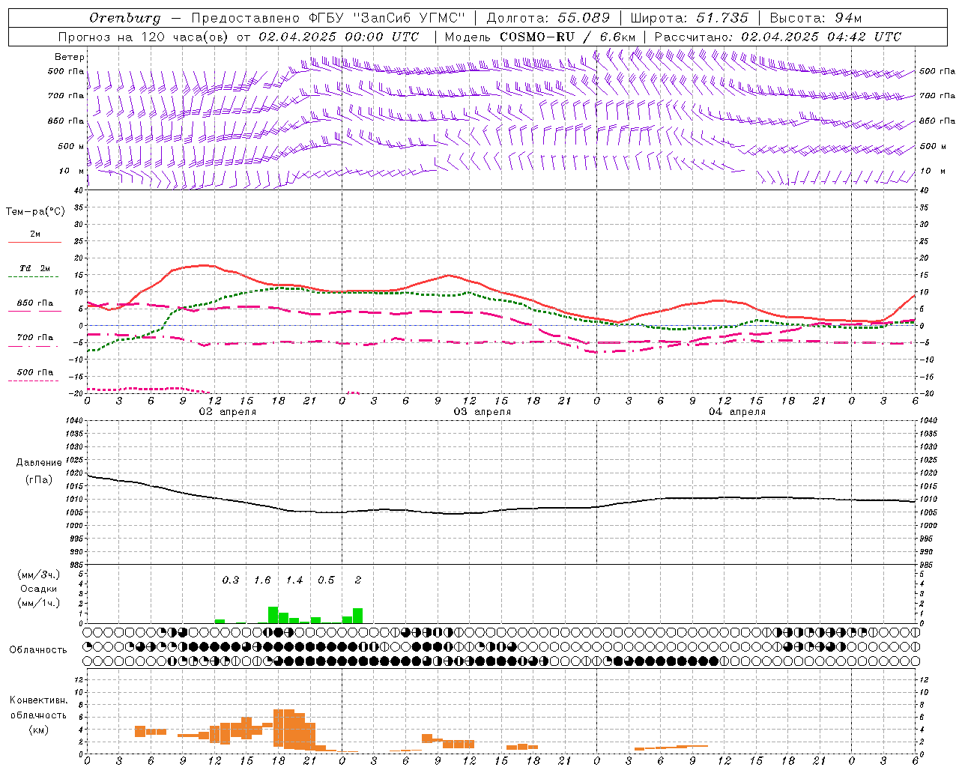This screenshot has width=959, height=767.
Task: Select the (мм/3ч.) unit label
Action: [x=38, y=575]
